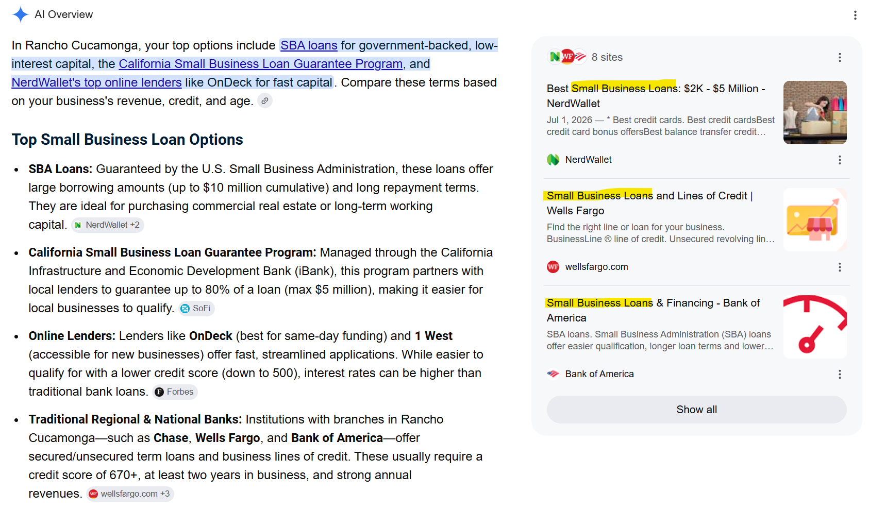Click the AI Overview title text

click(x=64, y=14)
